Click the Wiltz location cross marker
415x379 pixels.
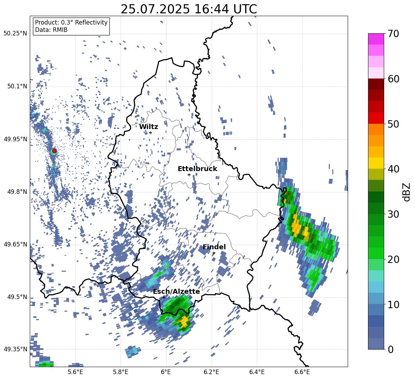coord(151,133)
